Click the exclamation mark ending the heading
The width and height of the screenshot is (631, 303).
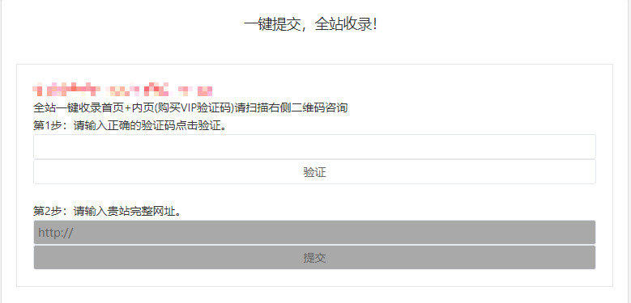coord(375,24)
